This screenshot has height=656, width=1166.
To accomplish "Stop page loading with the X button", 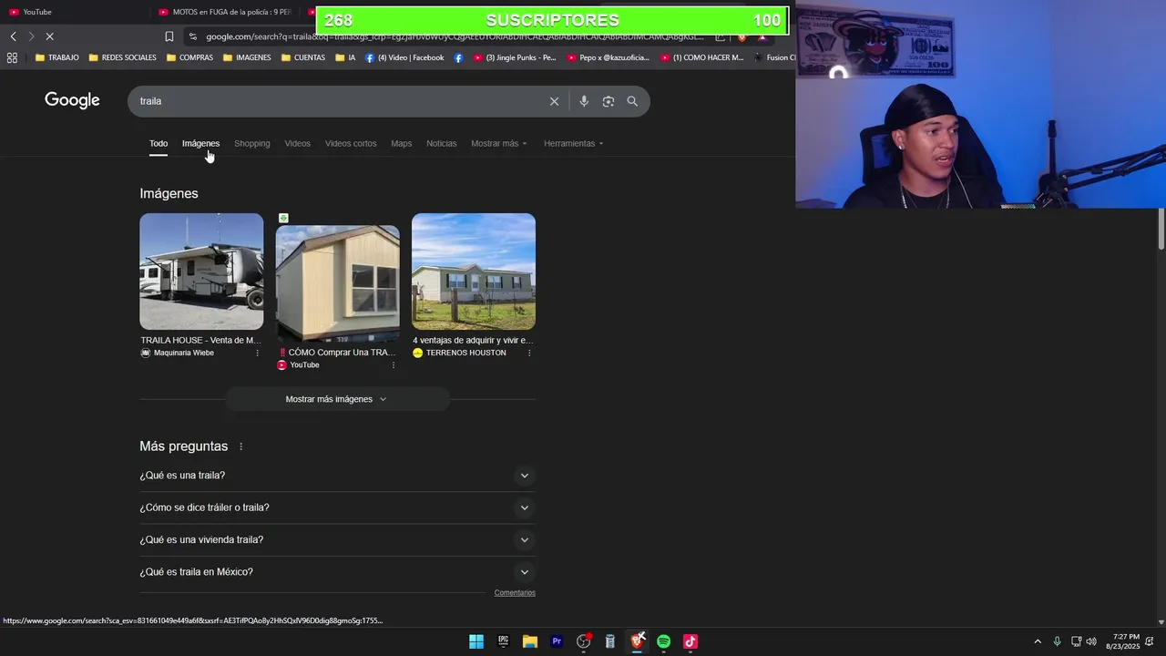I will tap(50, 36).
